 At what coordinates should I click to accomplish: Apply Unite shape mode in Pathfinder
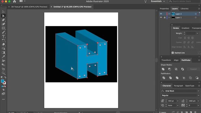163,69
